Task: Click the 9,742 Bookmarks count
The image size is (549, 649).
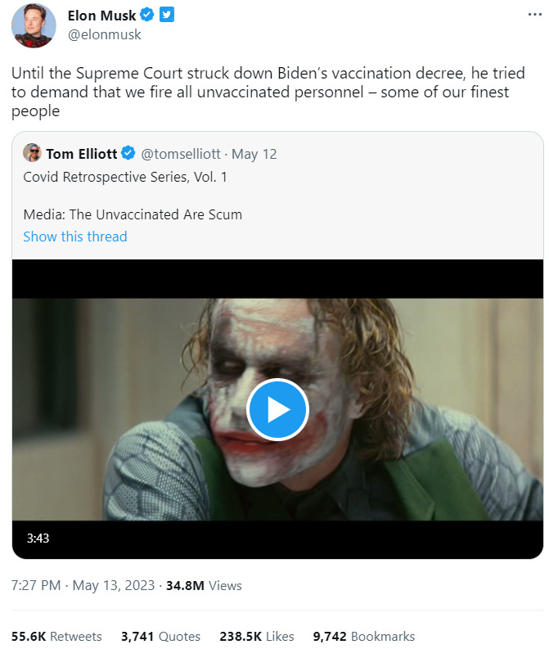Action: click(x=364, y=636)
